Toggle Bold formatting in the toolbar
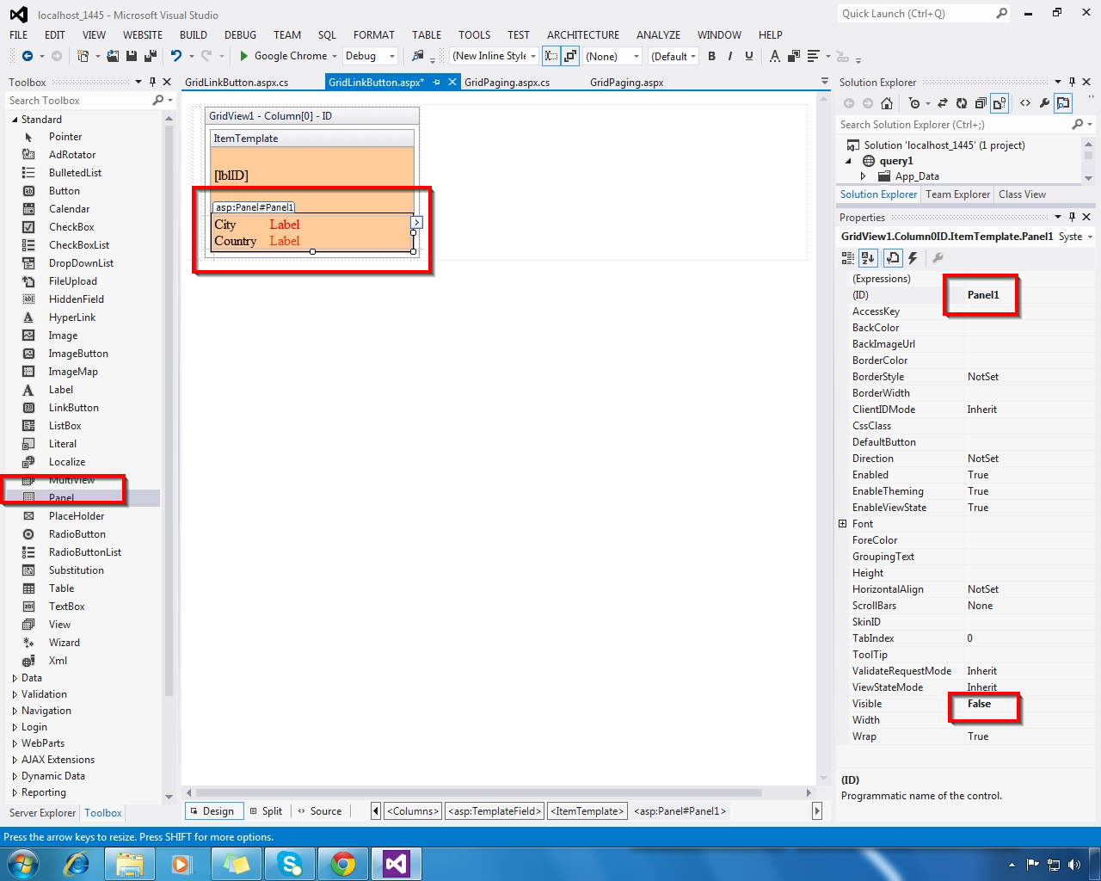Screen dimensions: 1101x881 coord(711,56)
